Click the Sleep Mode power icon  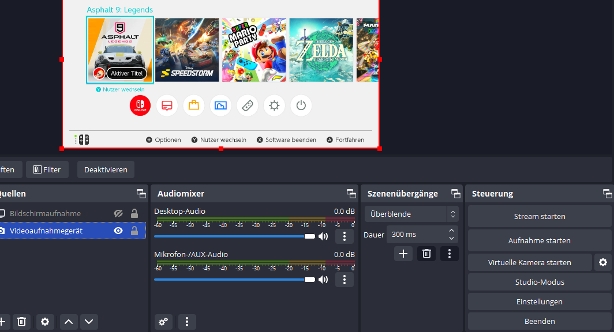[x=301, y=105]
